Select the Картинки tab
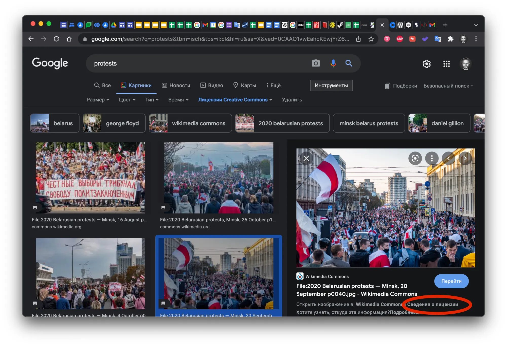This screenshot has height=346, width=507. click(136, 85)
